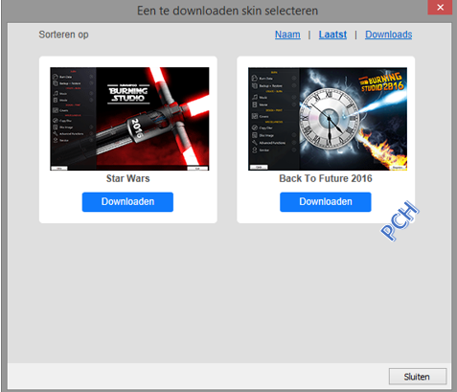Sort skins by Downloads count

point(388,35)
